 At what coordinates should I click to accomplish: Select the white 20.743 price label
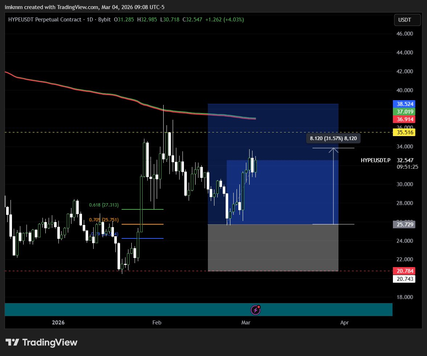(x=404, y=279)
